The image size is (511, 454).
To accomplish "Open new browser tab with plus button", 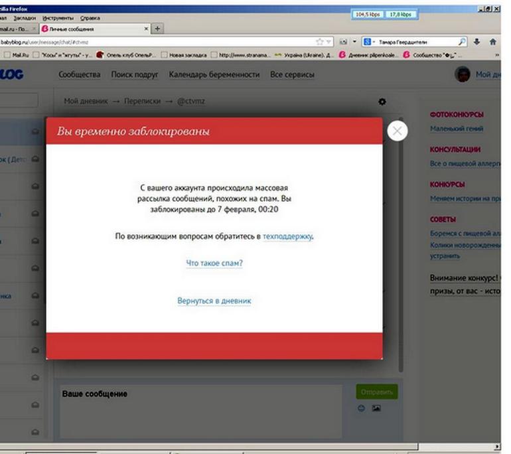I will coord(157,29).
